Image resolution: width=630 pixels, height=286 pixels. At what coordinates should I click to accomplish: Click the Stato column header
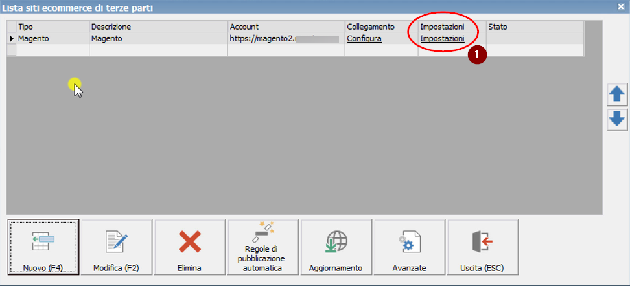(x=533, y=27)
